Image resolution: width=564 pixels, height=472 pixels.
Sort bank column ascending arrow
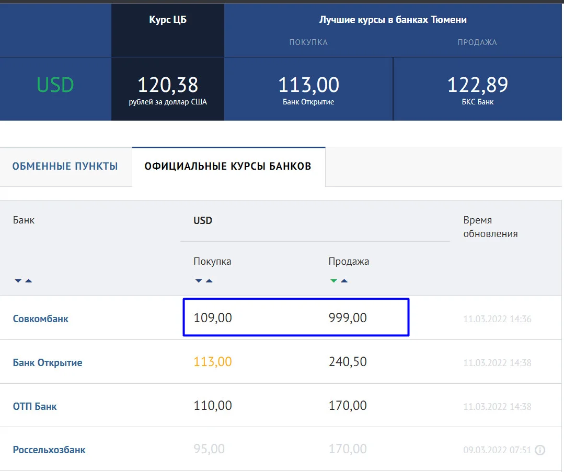point(29,280)
